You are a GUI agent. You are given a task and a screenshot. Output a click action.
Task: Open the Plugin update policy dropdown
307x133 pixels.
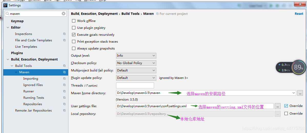click(136, 78)
